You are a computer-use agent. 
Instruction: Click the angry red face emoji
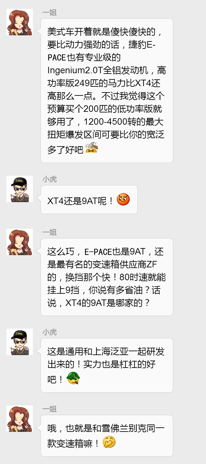123,200
